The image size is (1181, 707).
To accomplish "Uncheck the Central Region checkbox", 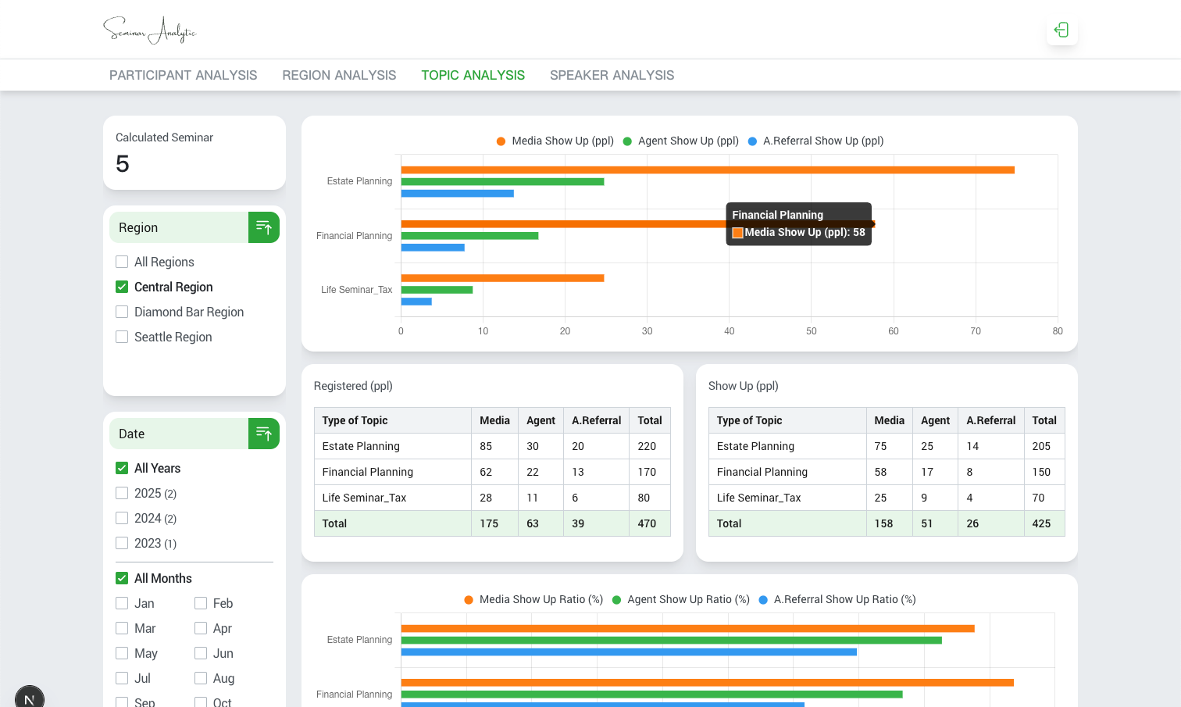I will pyautogui.click(x=122, y=287).
